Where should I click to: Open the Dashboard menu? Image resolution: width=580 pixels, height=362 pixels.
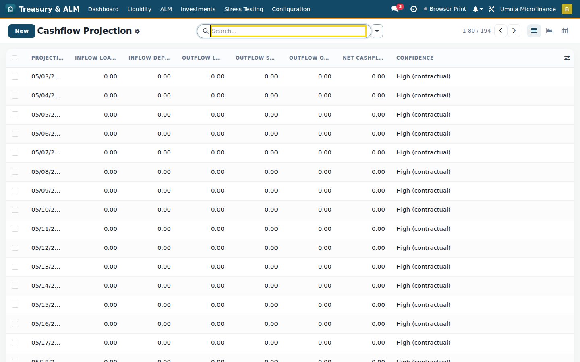click(103, 9)
